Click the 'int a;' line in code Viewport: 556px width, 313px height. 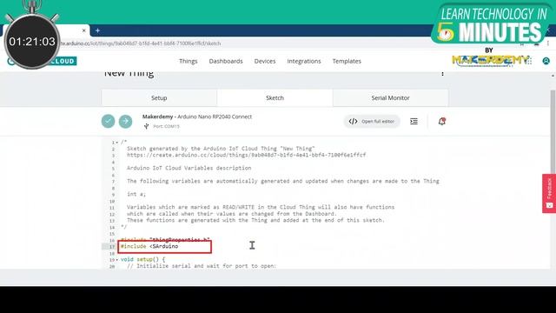tap(136, 194)
